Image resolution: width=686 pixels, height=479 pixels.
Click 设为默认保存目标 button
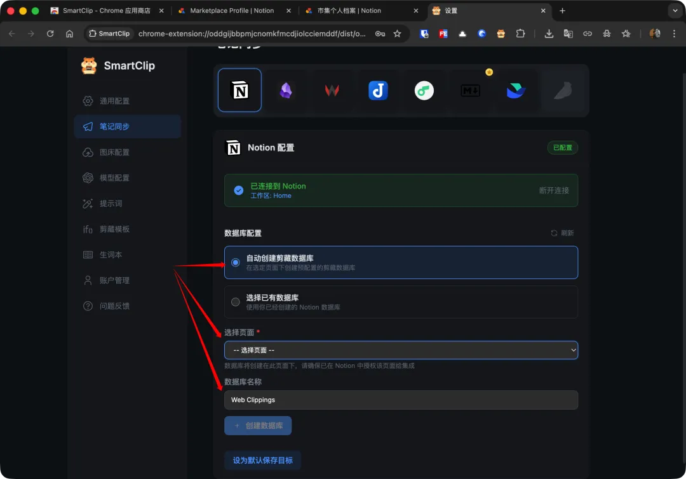(x=262, y=460)
